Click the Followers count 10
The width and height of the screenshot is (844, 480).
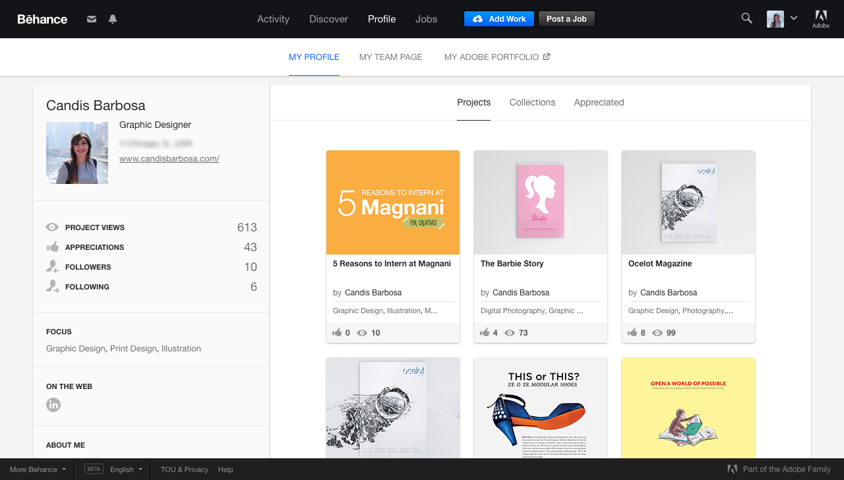(251, 267)
